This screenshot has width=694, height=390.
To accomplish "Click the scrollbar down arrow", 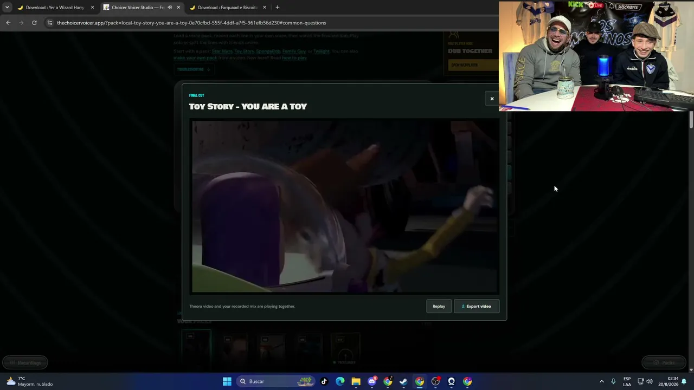I will (x=691, y=370).
